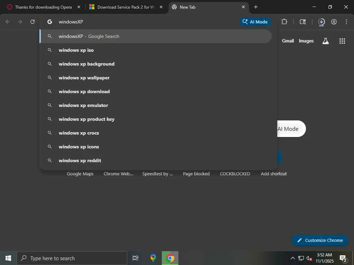Open the Google Maps shortcut
The height and width of the screenshot is (265, 354).
click(x=80, y=174)
